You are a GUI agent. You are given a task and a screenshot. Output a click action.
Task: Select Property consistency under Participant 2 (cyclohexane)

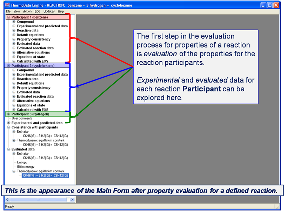pos(33,88)
